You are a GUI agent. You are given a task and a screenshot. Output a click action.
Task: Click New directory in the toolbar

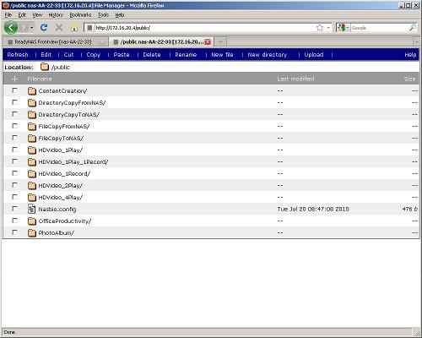tap(268, 55)
